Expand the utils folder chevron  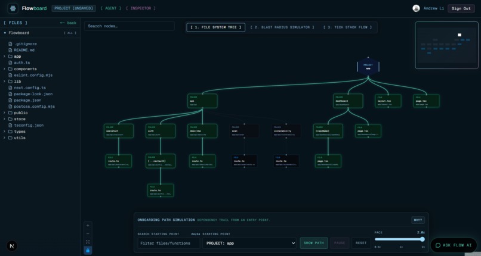pos(4,138)
